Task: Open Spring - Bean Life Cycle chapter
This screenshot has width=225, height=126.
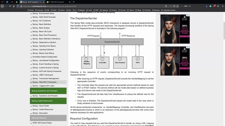Action: [42, 31]
